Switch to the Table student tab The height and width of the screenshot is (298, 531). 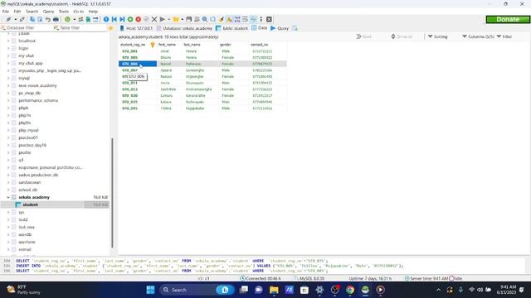click(x=232, y=28)
